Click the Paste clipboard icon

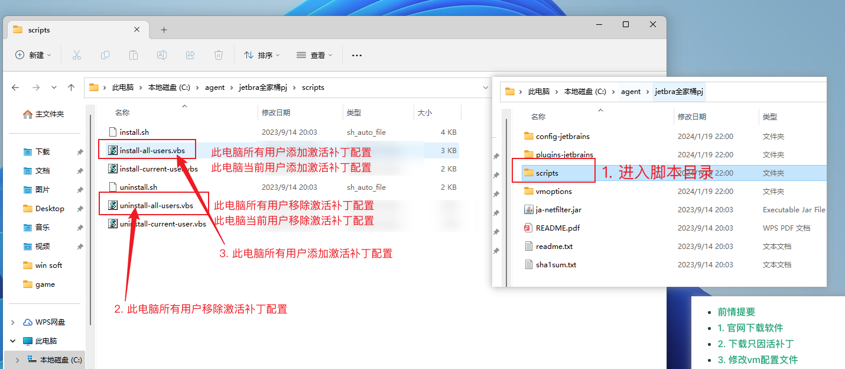134,55
